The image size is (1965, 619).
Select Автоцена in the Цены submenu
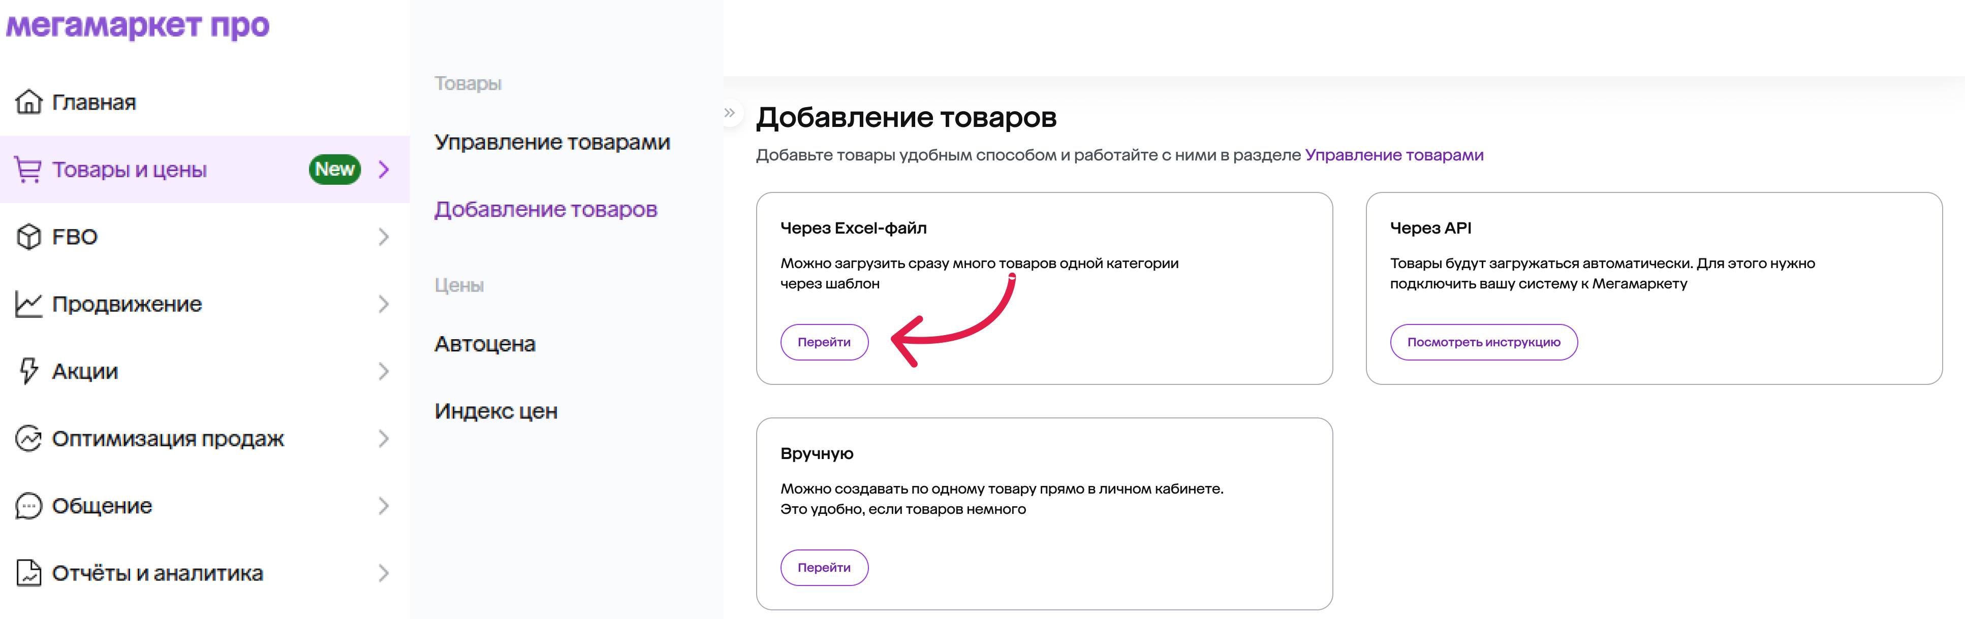click(x=485, y=344)
